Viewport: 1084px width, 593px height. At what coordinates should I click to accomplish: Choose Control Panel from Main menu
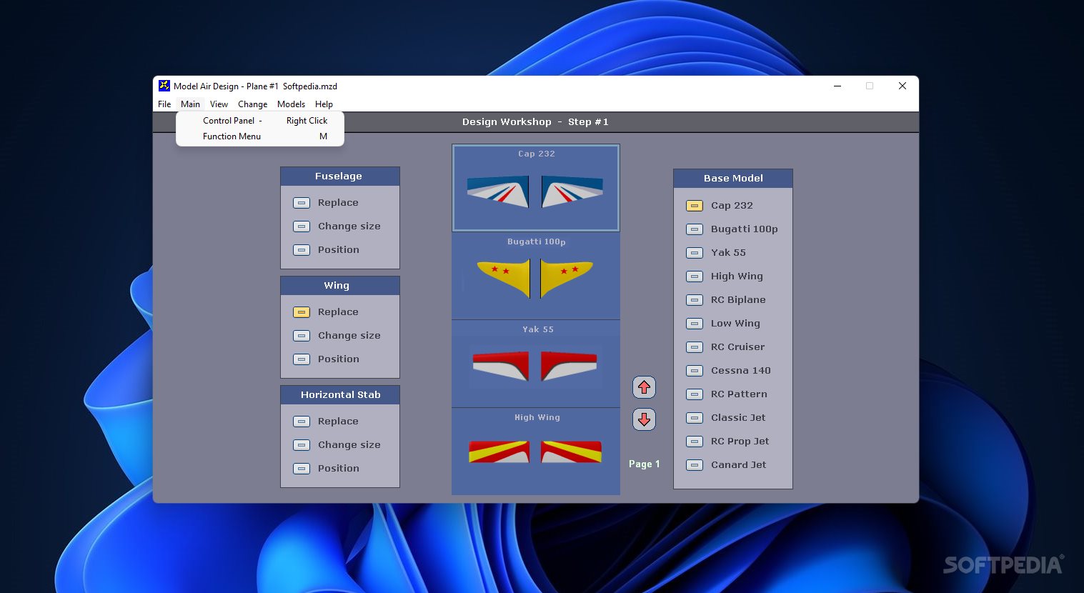260,121
